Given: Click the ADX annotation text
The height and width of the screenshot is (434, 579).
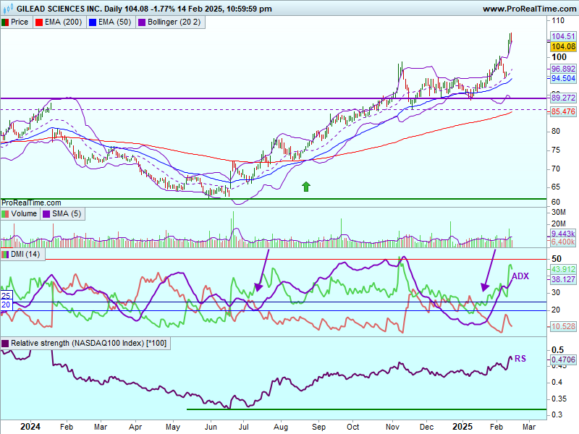Looking at the screenshot, I should click(x=521, y=276).
